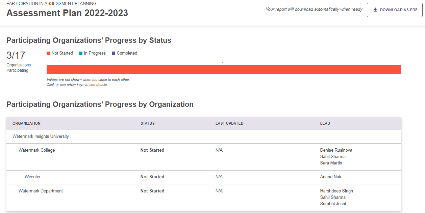Click the Last Updated column header
The image size is (425, 213).
(x=229, y=123)
